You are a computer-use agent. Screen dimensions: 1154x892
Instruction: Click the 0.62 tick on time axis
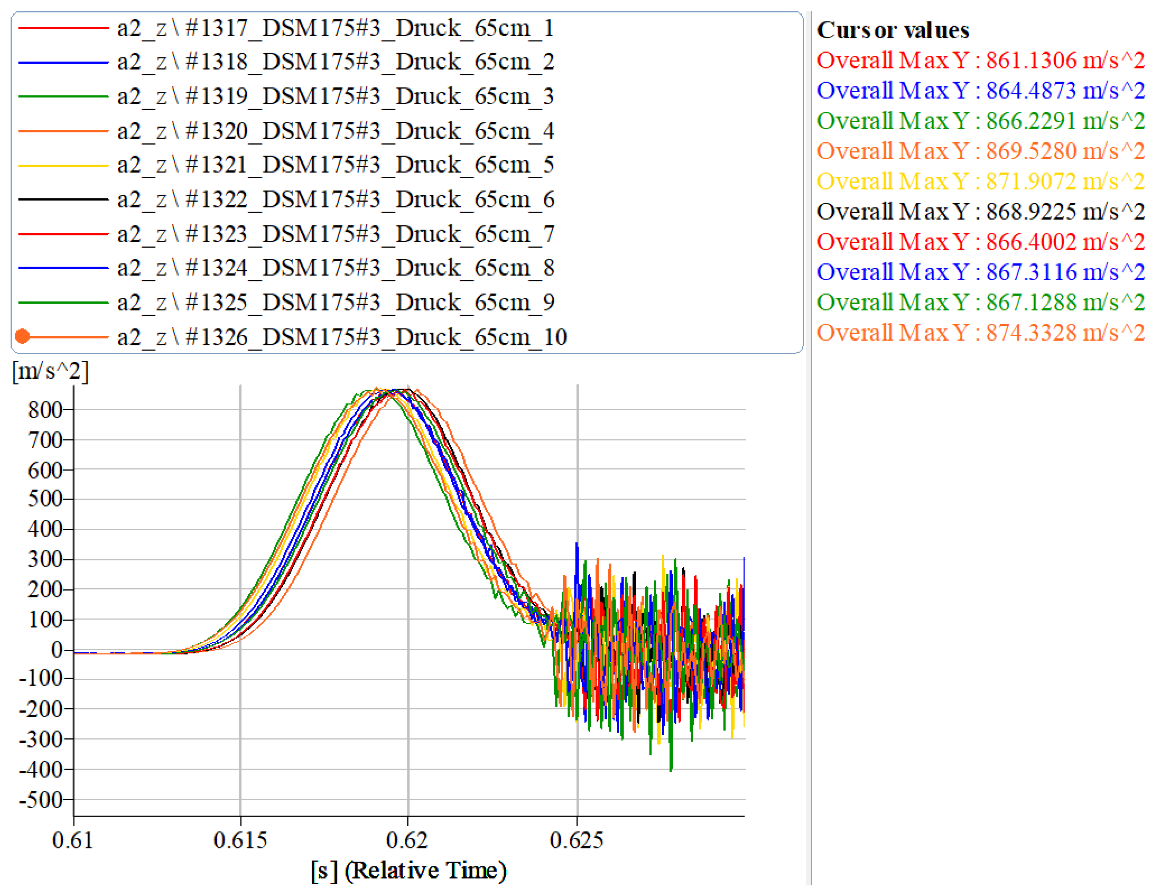(x=407, y=840)
